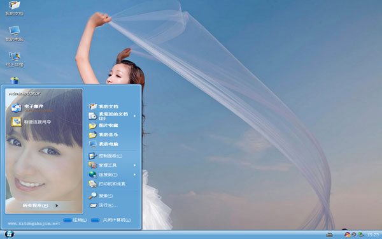Click the green-arrow tray icon beside the clock

(361, 235)
